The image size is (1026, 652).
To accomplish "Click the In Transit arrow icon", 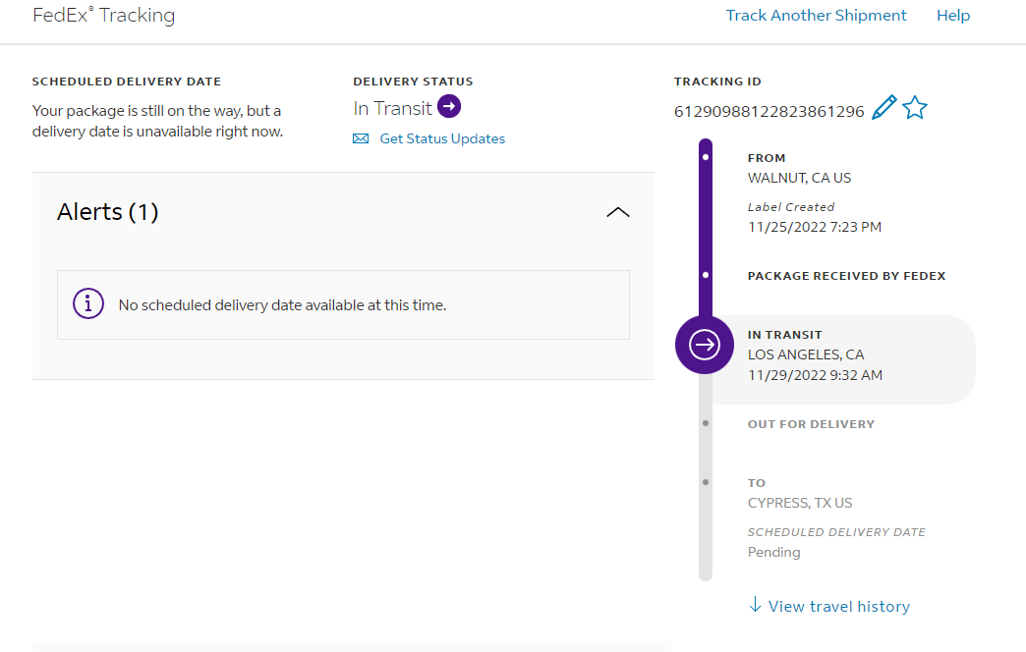I will 449,107.
